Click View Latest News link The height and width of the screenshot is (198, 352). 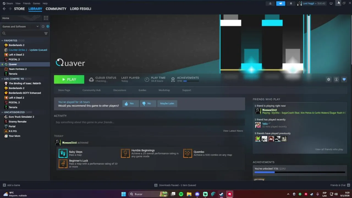233,131
